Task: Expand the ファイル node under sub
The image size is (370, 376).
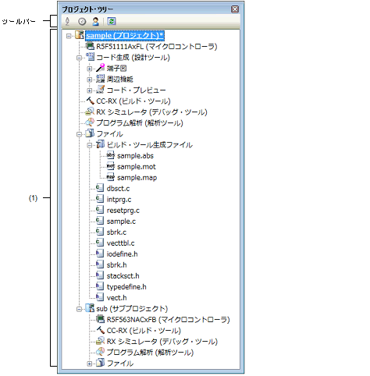Action: click(90, 364)
